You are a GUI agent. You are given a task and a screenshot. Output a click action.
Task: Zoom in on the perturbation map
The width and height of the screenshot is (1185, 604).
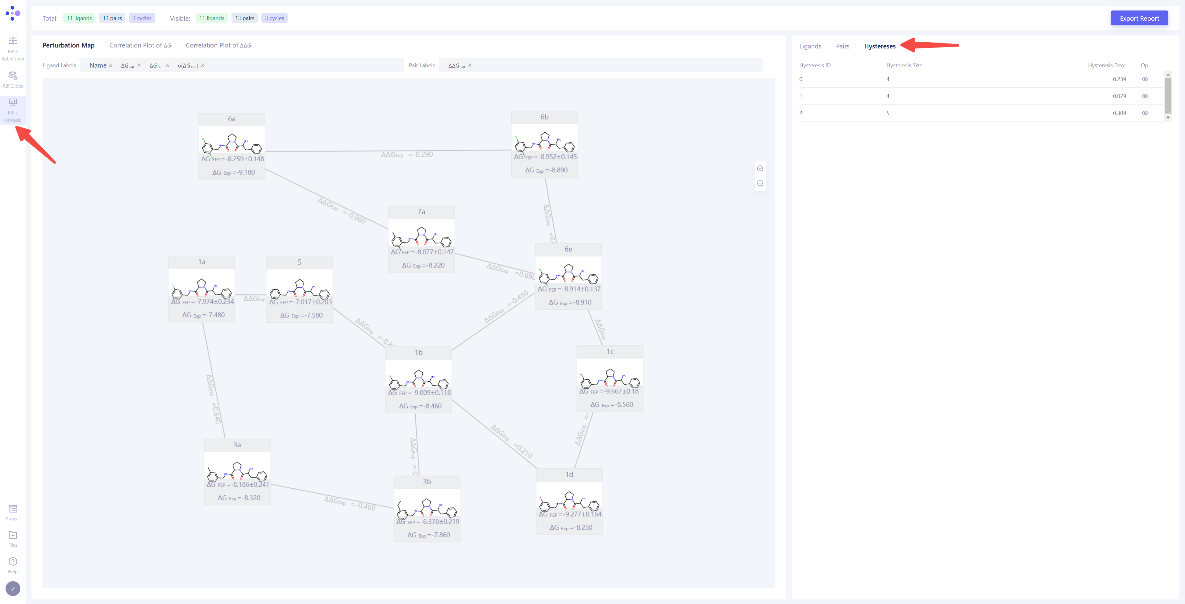(760, 168)
